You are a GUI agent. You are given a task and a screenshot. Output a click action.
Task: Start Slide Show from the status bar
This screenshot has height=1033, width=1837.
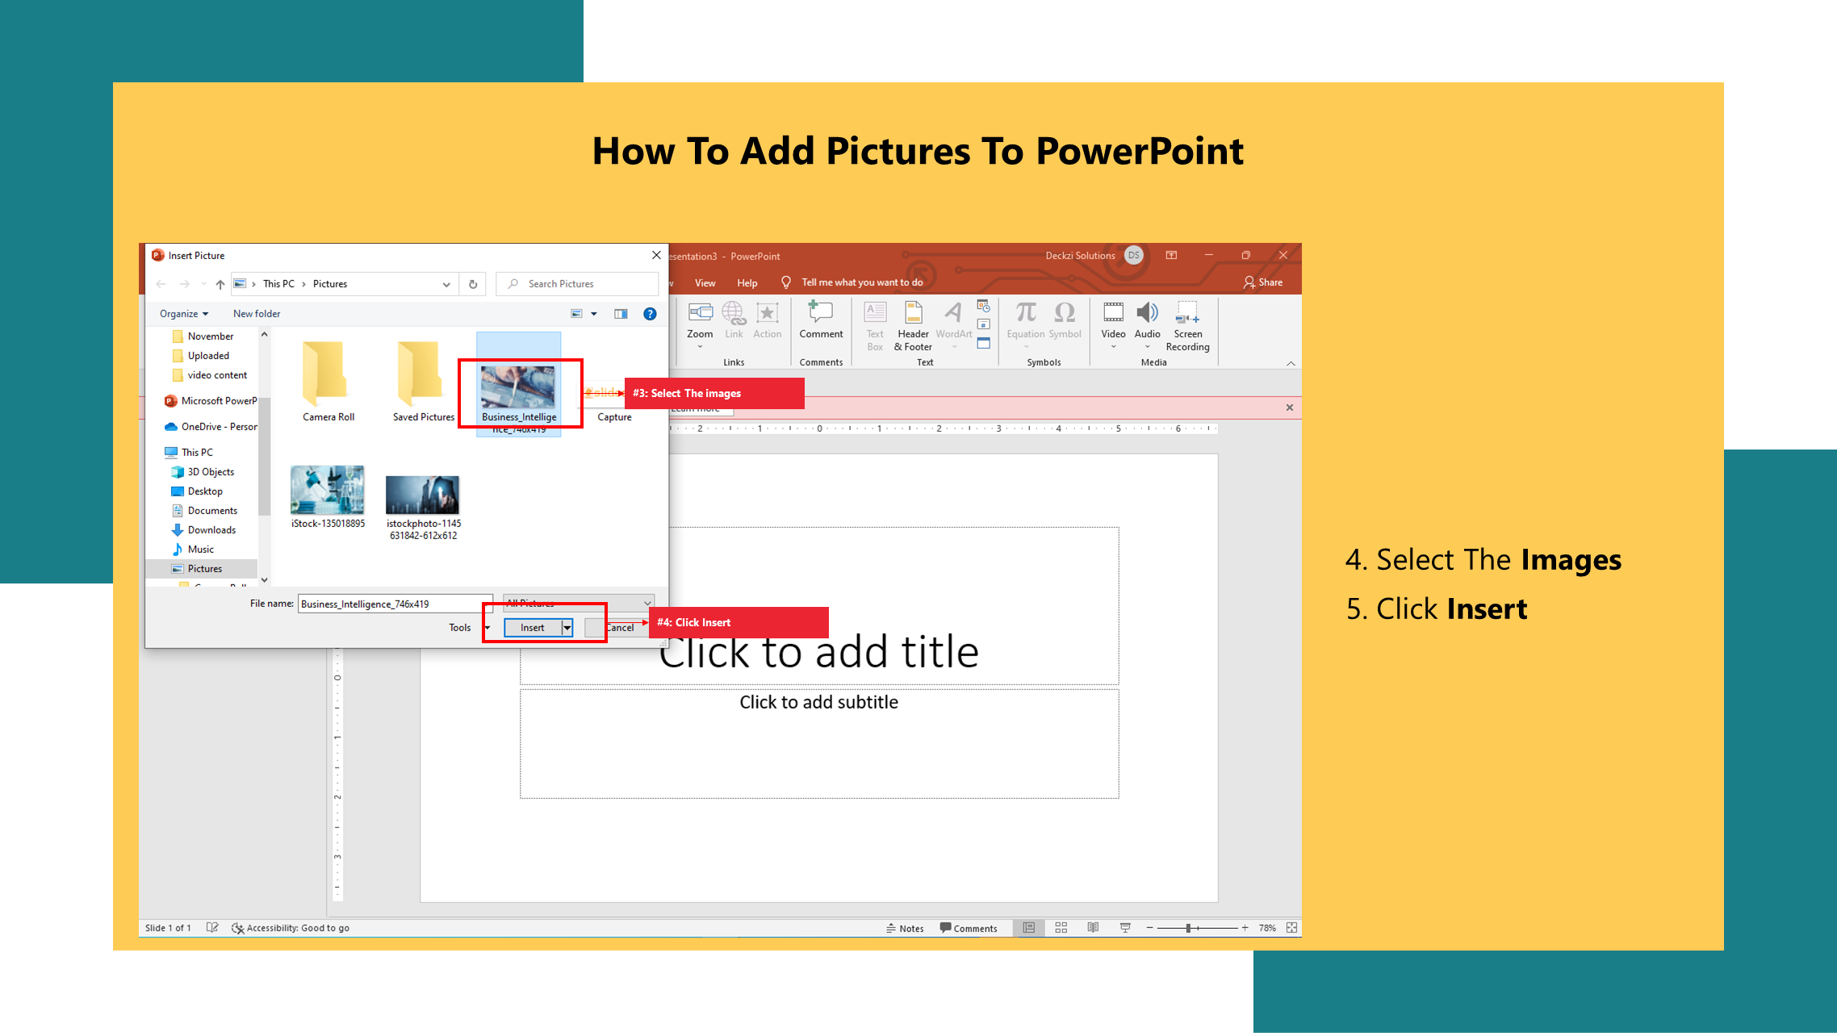[x=1125, y=928]
